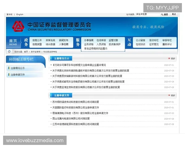Click red icon beside 注册申请文件 更多
This screenshot has width=185, height=148.
point(169,95)
